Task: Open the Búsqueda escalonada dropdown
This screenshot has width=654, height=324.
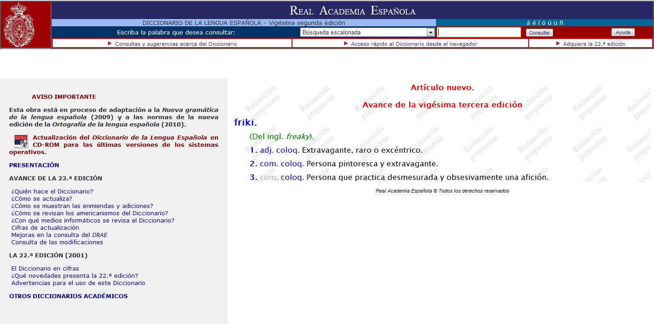Action: point(431,33)
